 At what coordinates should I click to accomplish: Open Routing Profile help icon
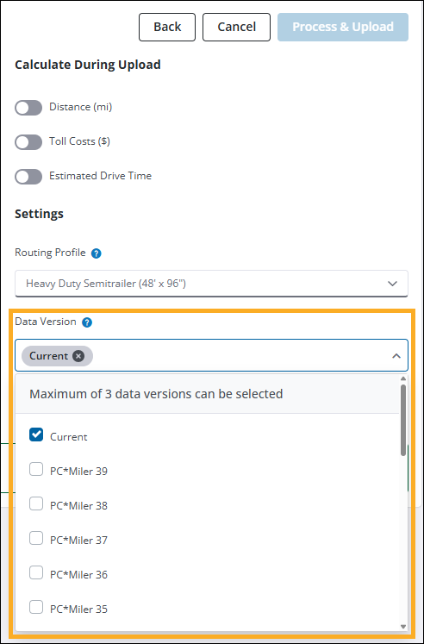coord(96,253)
